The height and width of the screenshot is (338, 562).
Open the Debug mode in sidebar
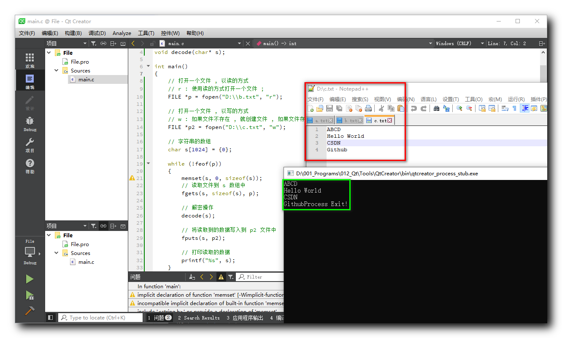30,124
